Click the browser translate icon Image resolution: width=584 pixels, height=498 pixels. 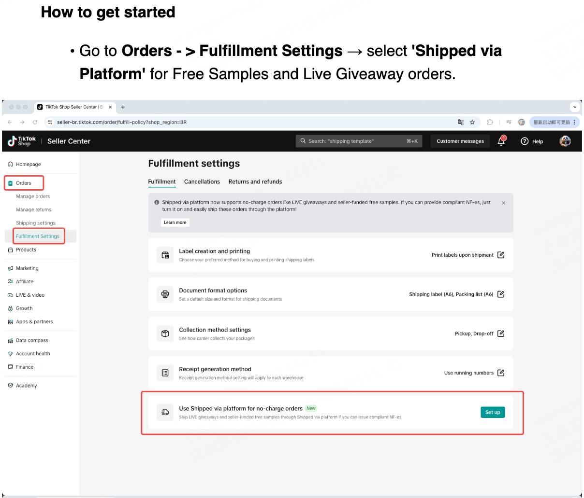click(x=461, y=122)
